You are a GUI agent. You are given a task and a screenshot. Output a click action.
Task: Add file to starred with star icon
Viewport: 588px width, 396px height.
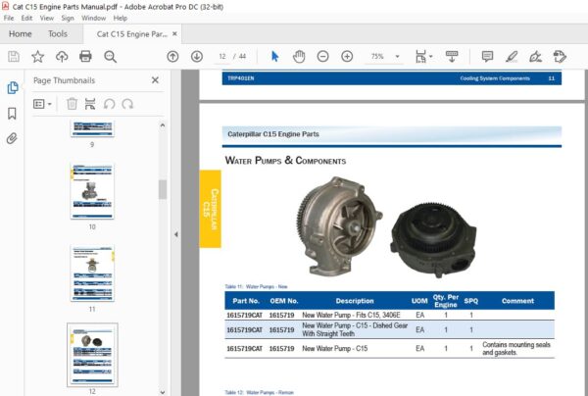(x=37, y=57)
